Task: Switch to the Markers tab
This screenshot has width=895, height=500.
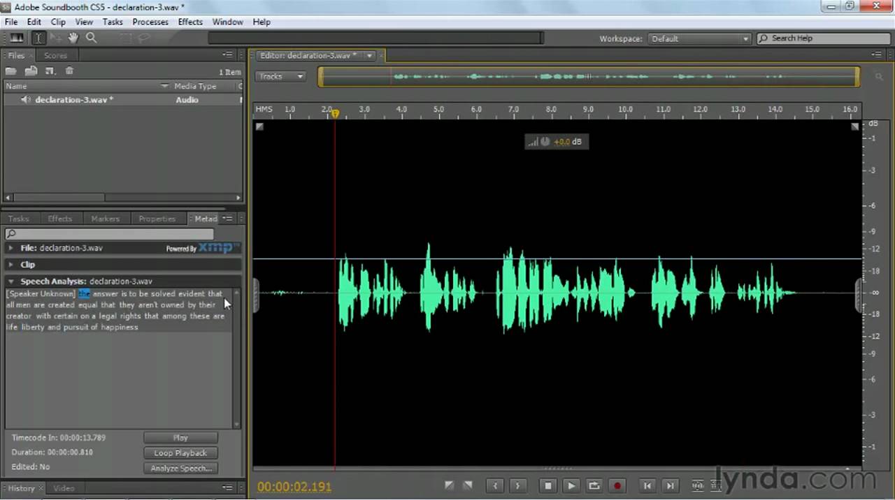Action: [106, 219]
